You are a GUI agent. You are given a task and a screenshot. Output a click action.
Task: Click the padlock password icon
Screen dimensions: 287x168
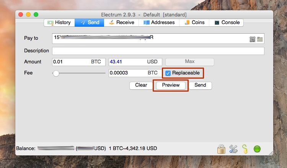tap(221, 149)
